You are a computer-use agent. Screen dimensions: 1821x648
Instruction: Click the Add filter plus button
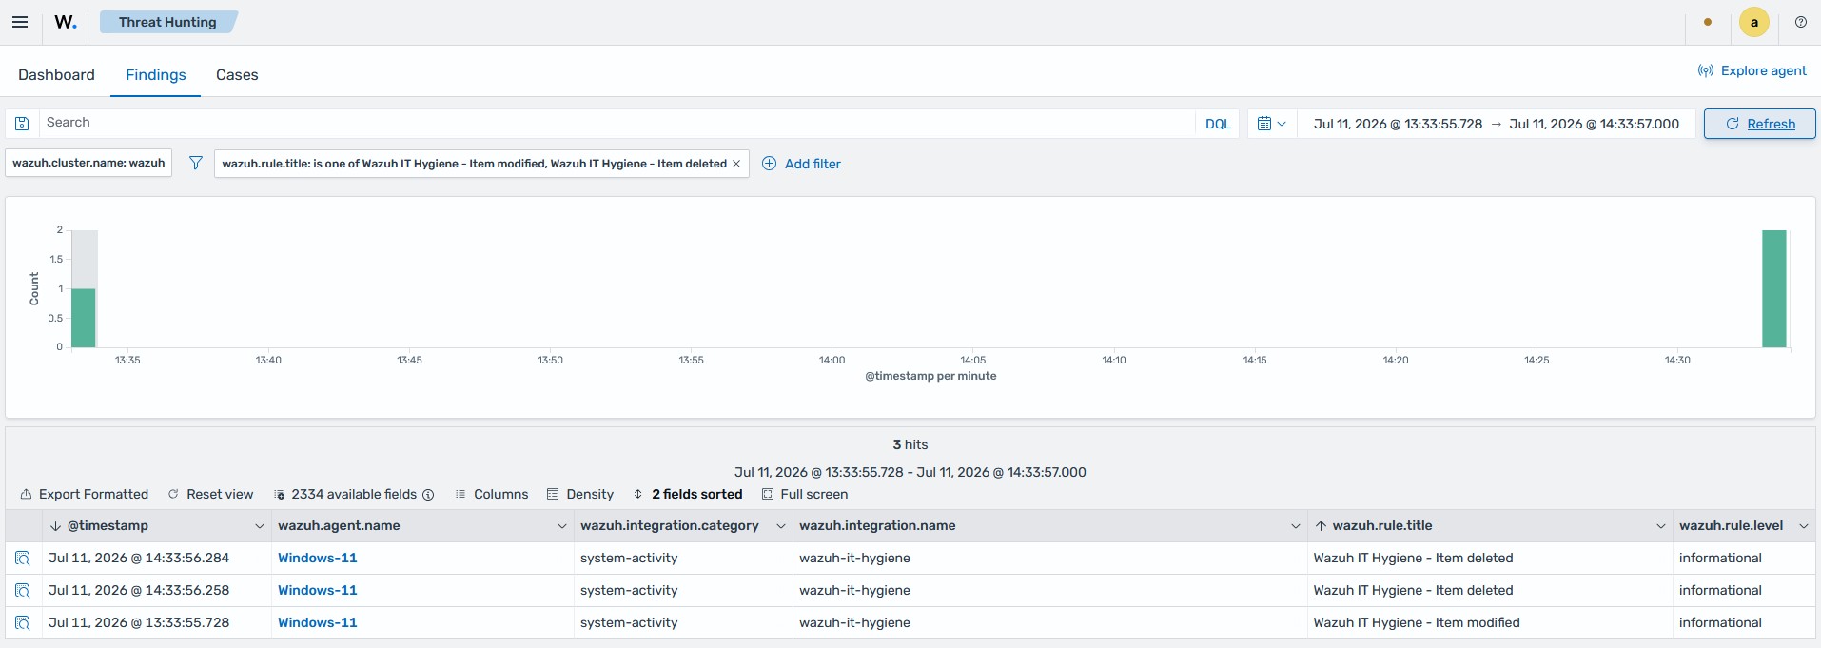pyautogui.click(x=801, y=164)
